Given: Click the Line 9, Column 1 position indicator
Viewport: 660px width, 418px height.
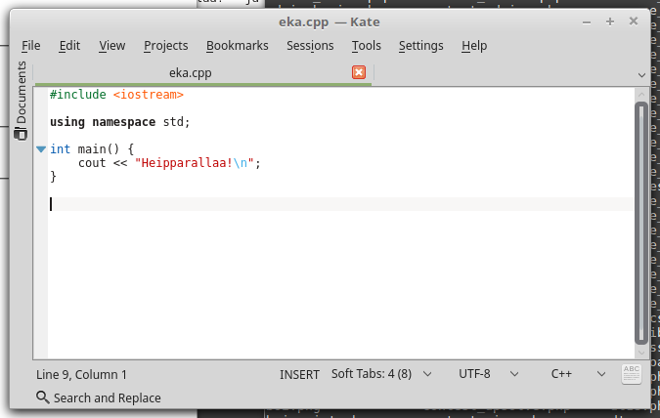Looking at the screenshot, I should [x=81, y=374].
